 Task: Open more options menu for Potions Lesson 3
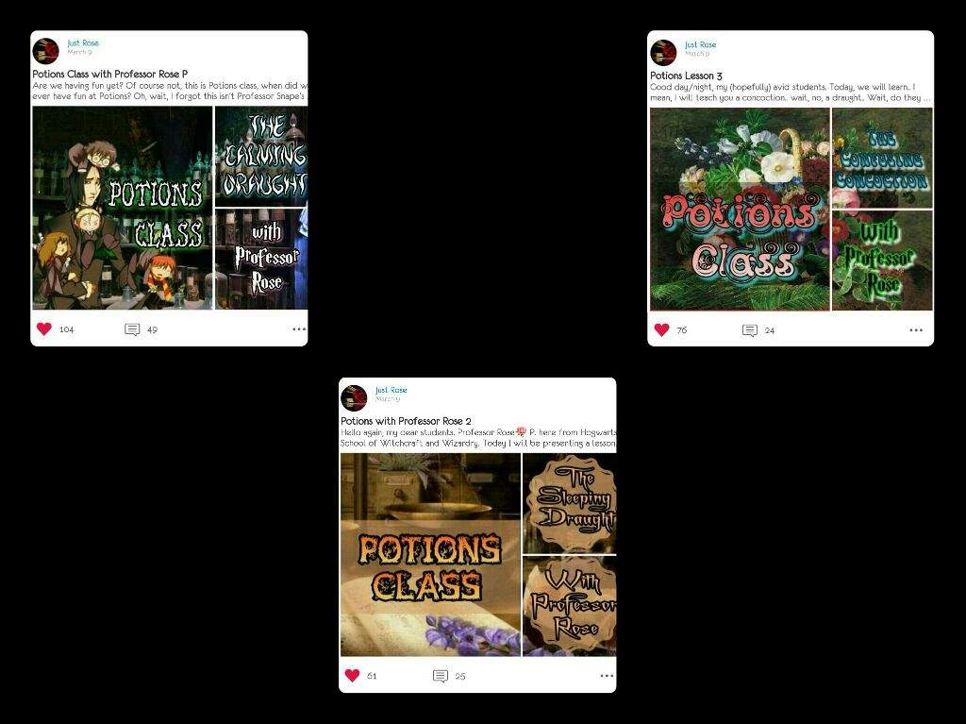916,330
